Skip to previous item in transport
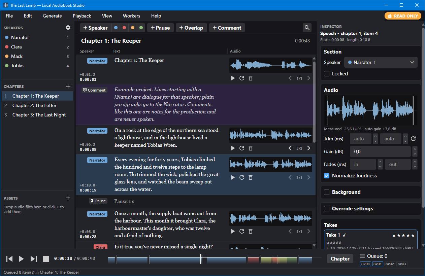Viewport: 425px width, 276px height. tap(9, 258)
